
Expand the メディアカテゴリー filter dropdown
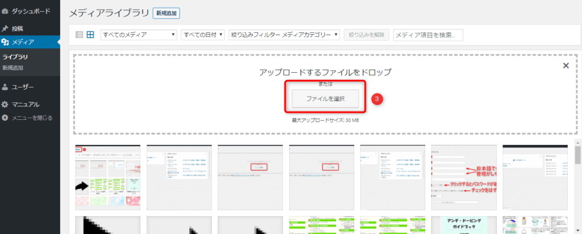[x=284, y=35]
